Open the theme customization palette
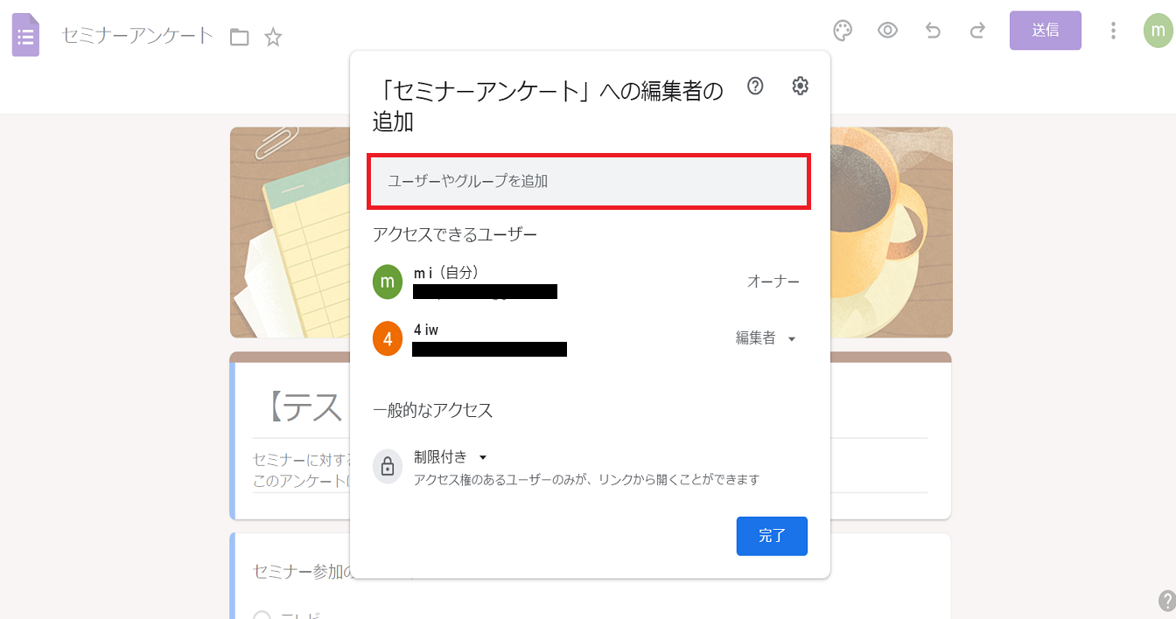 (842, 31)
